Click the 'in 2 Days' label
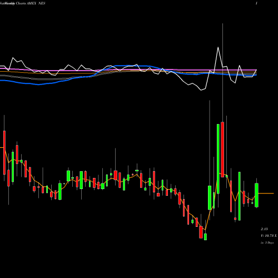This screenshot has width=278, height=278. point(267,242)
